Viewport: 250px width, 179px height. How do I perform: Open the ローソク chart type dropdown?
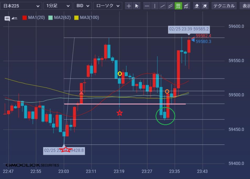(x=108, y=6)
